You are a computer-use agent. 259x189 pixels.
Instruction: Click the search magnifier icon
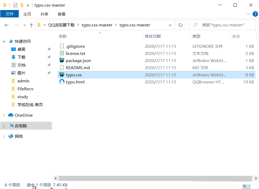pos(196,25)
